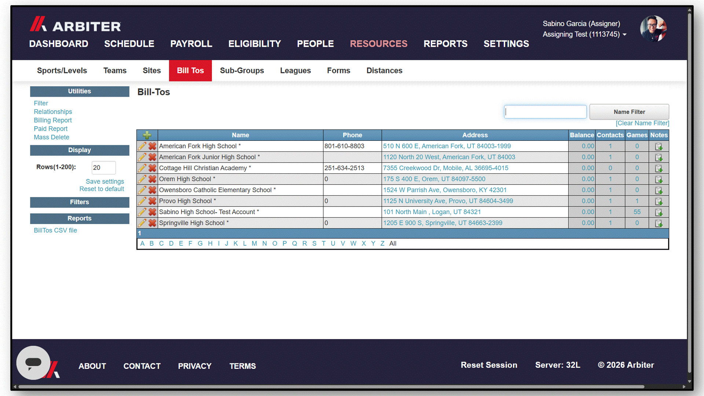
Task: Click Save settings link
Action: coord(105,181)
